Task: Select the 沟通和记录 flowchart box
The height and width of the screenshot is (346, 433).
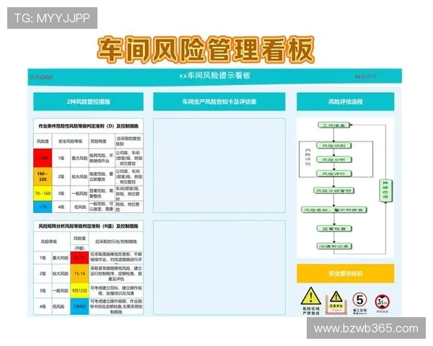Action: tap(334, 246)
